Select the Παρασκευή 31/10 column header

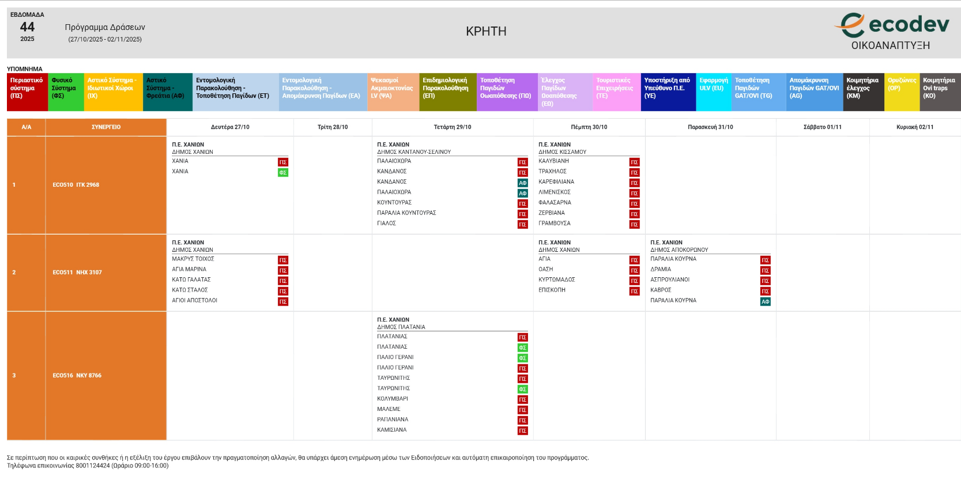pyautogui.click(x=710, y=127)
